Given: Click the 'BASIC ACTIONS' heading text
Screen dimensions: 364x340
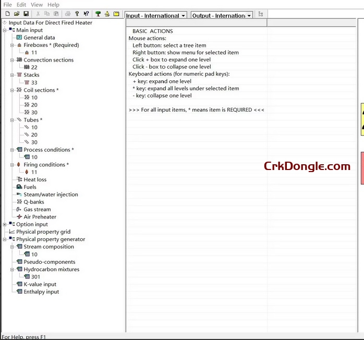Looking at the screenshot, I should tap(152, 31).
